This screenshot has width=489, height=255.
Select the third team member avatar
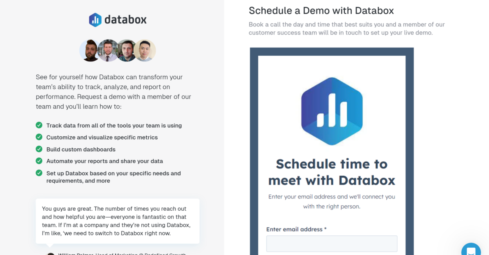[x=127, y=50]
